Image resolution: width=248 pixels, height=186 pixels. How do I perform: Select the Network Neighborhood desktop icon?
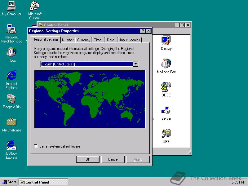click(x=11, y=33)
